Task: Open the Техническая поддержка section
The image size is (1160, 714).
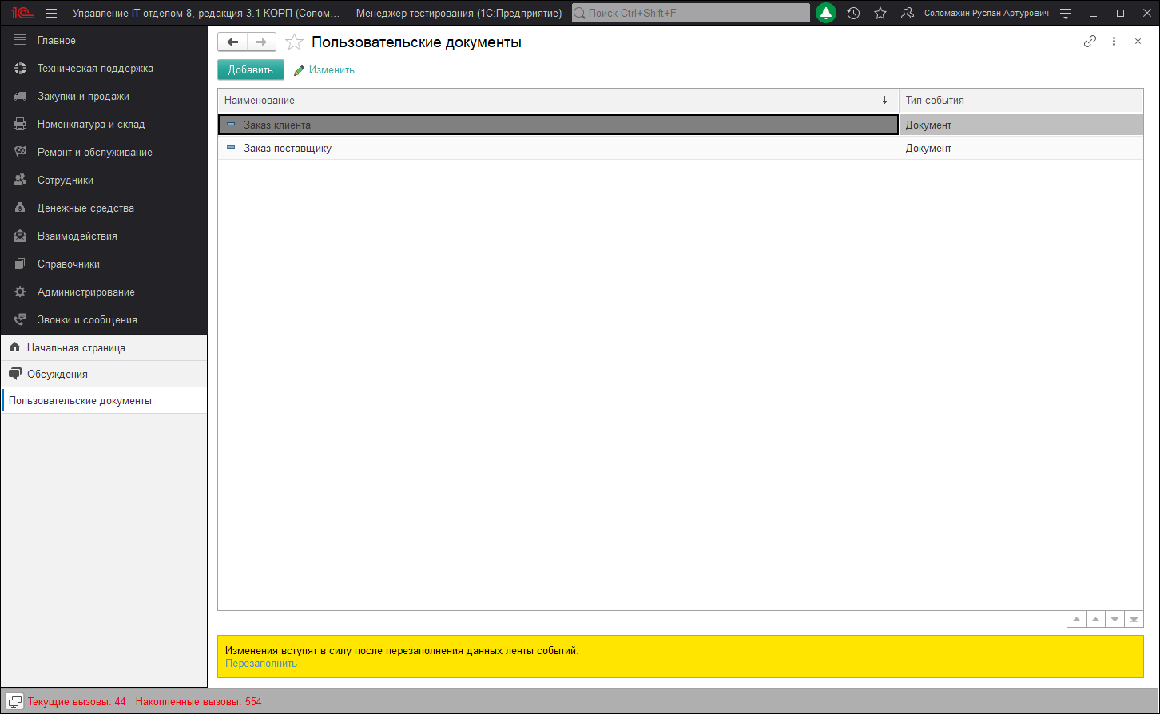Action: (95, 69)
